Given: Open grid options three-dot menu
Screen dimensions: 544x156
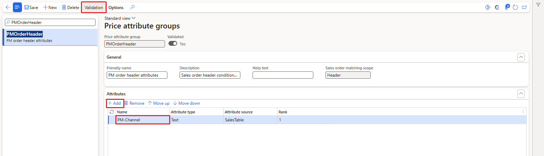Looking at the screenshot, I should (523, 112).
